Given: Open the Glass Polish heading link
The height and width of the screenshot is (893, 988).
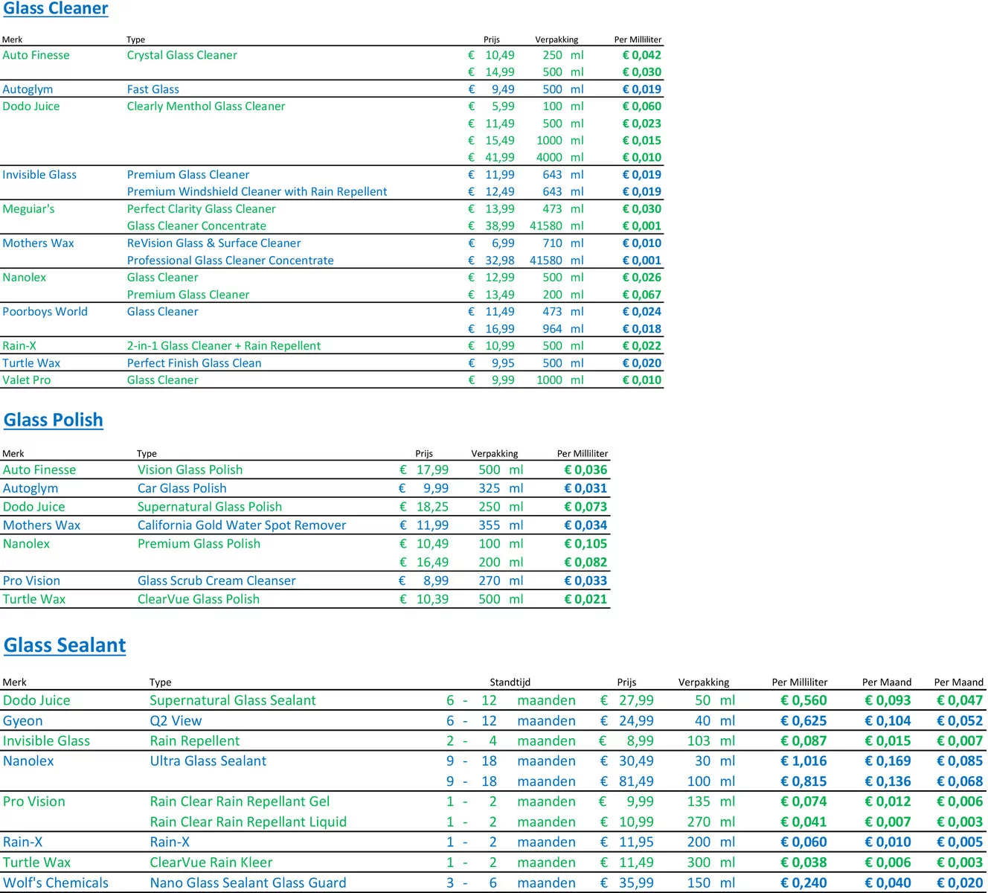Looking at the screenshot, I should tap(54, 420).
